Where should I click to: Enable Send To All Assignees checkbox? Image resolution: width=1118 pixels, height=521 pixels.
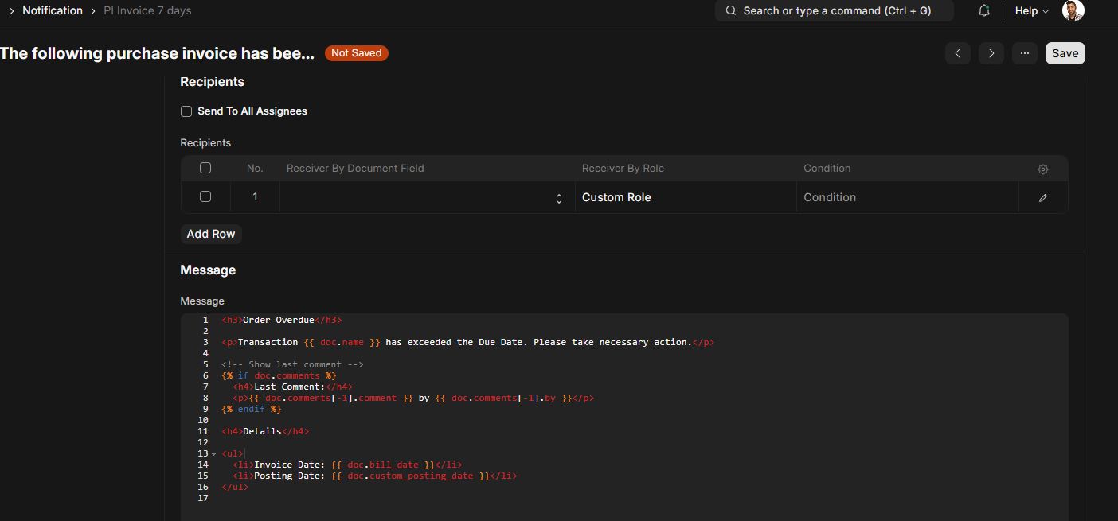pos(186,111)
